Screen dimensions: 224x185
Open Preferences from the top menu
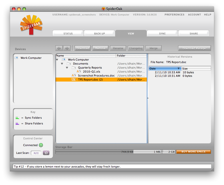[174, 15]
